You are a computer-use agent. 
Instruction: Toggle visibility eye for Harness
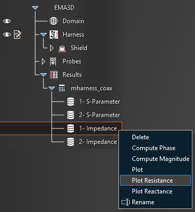click(x=7, y=35)
